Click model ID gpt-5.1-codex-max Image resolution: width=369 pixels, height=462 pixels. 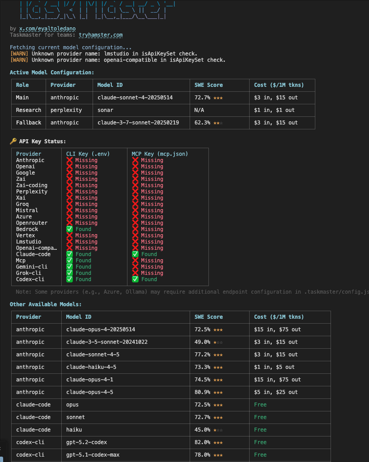pos(93,455)
